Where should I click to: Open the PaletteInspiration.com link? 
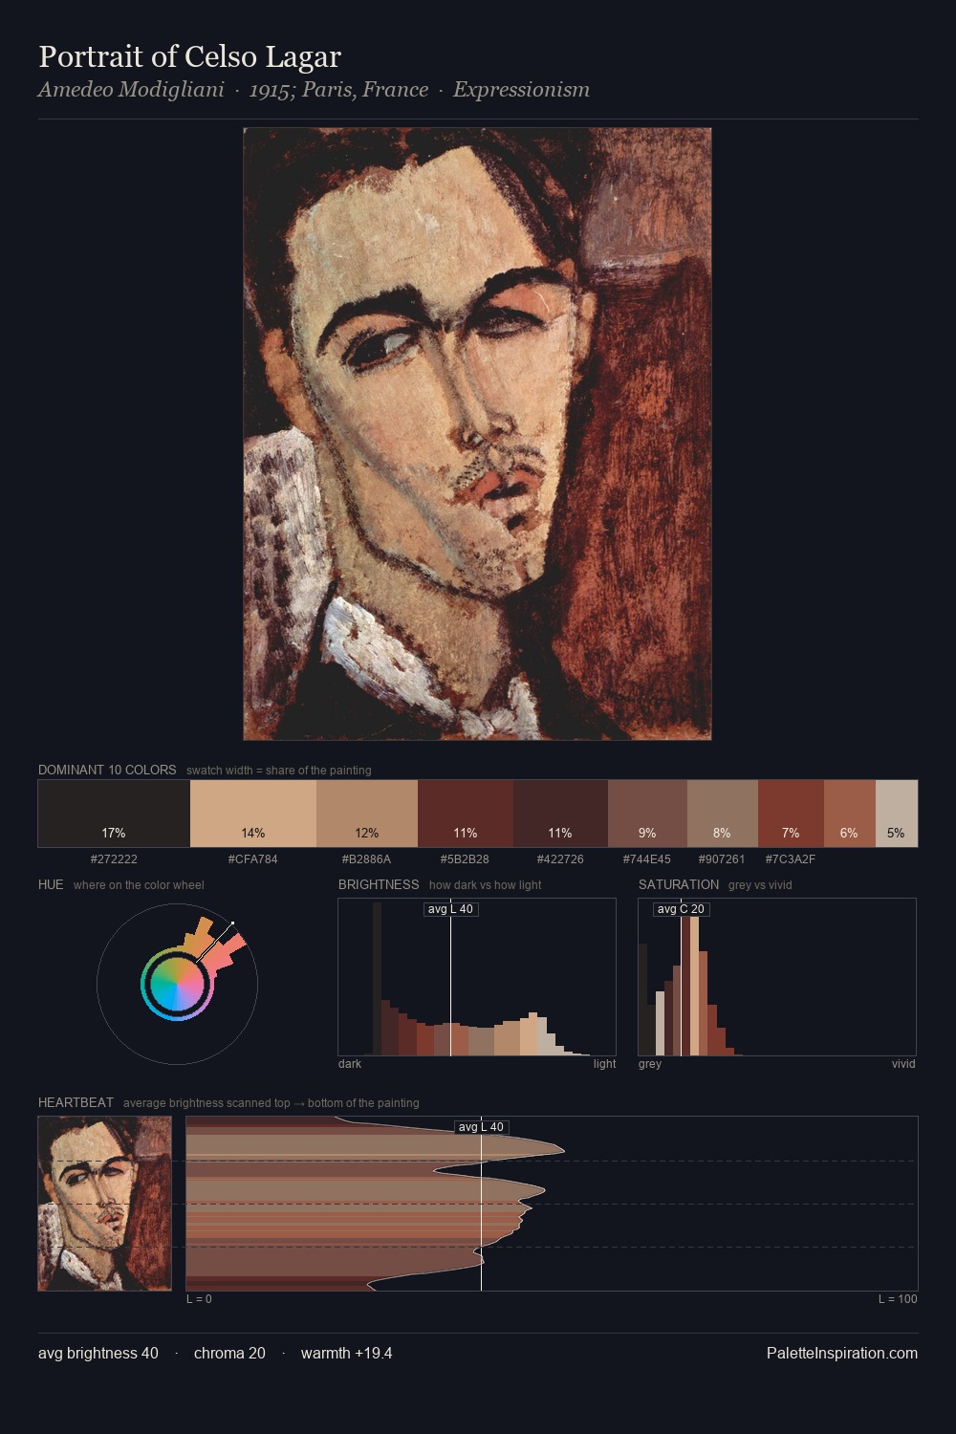(842, 1353)
